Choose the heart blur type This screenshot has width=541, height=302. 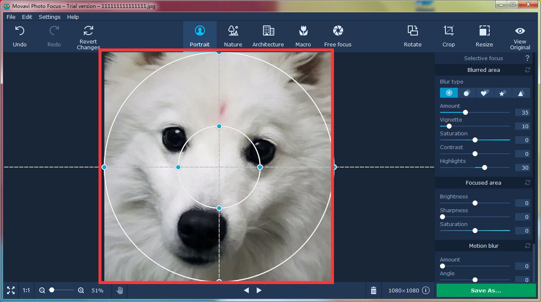click(485, 93)
